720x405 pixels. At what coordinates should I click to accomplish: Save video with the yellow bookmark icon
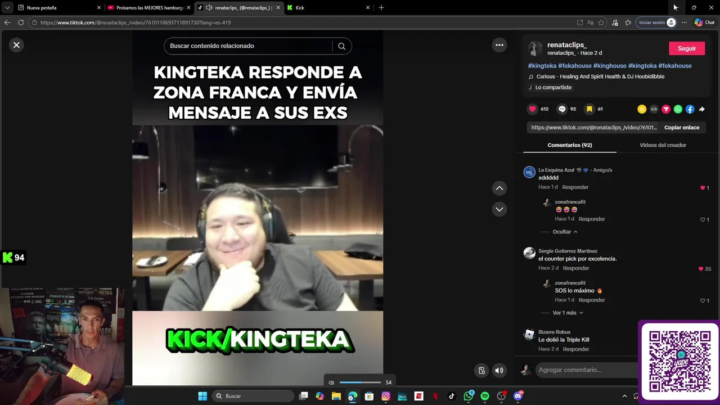(589, 109)
